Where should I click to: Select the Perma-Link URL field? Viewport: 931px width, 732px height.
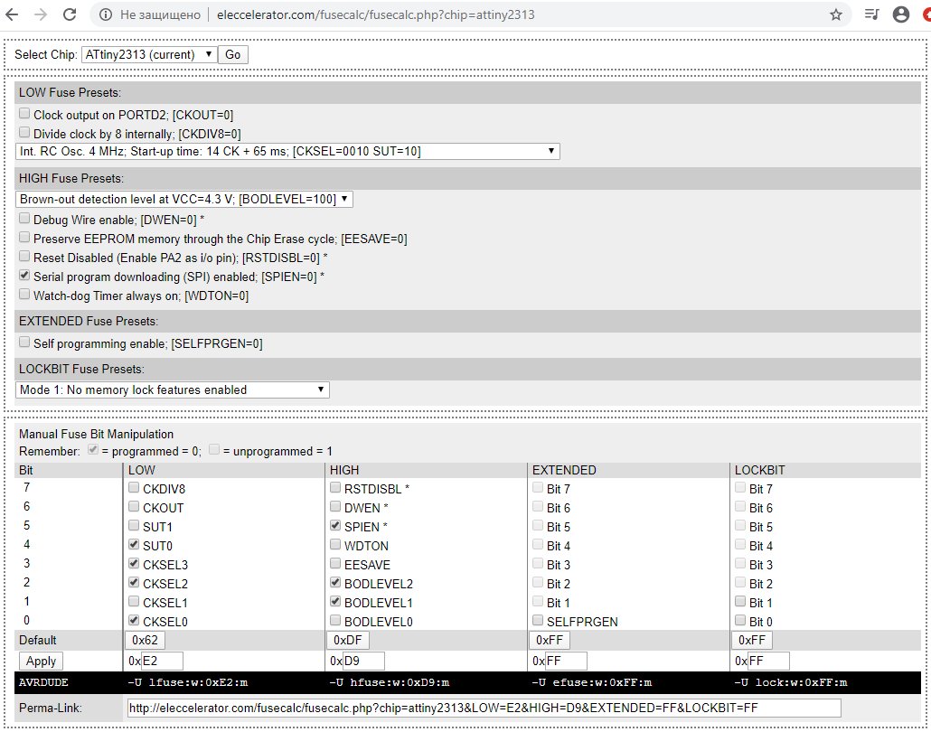point(484,709)
